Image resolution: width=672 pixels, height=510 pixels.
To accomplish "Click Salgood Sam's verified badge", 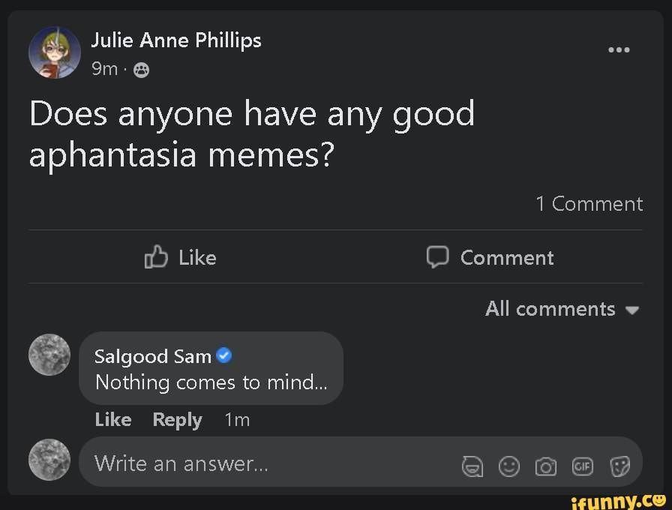I will point(223,355).
